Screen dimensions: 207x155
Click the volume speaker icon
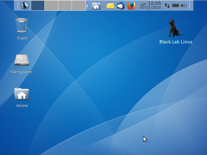[184, 6]
